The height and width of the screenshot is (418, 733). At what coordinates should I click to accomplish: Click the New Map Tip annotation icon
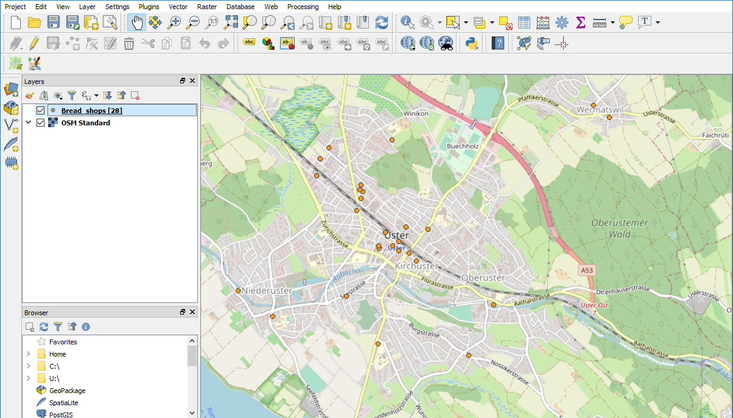(x=626, y=22)
